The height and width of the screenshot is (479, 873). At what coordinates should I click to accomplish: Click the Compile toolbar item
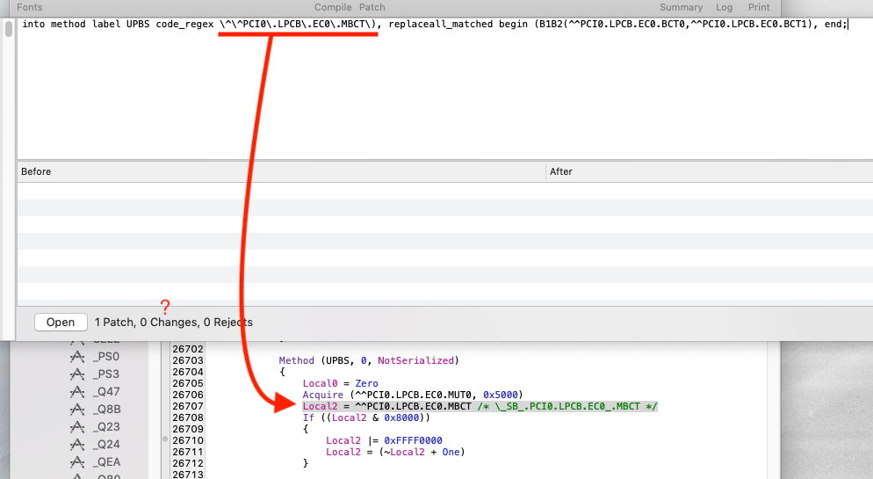point(333,7)
